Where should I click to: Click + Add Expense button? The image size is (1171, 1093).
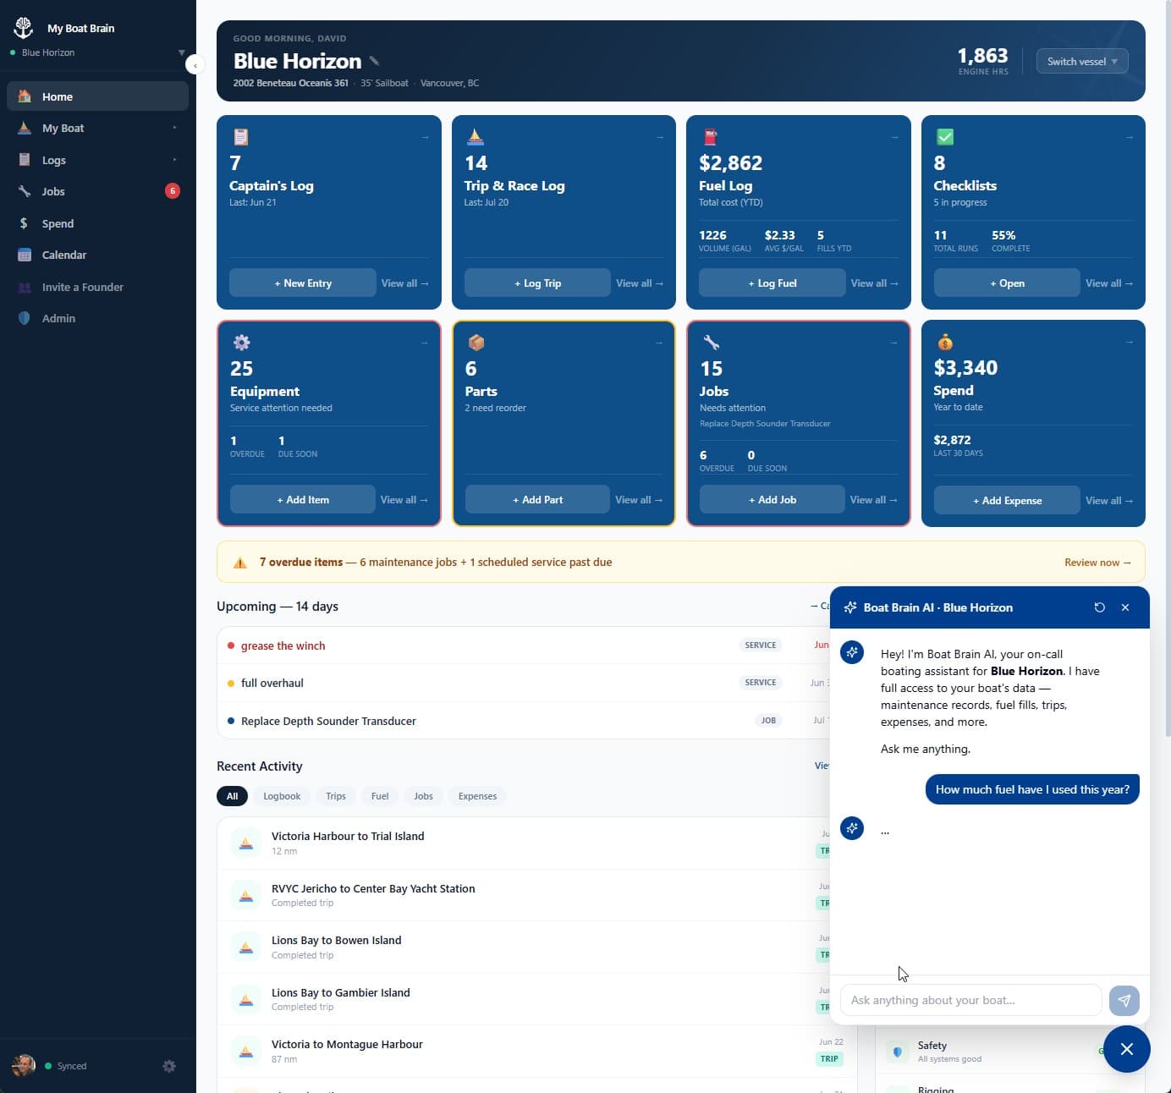tap(1007, 501)
